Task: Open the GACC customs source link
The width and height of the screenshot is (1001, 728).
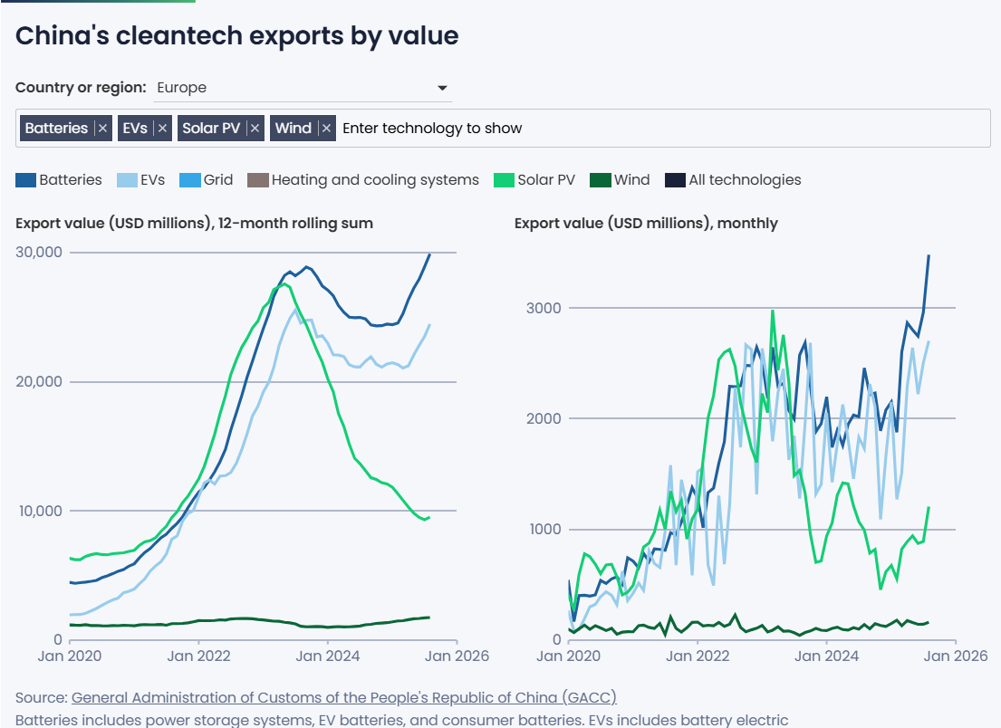Action: click(343, 697)
